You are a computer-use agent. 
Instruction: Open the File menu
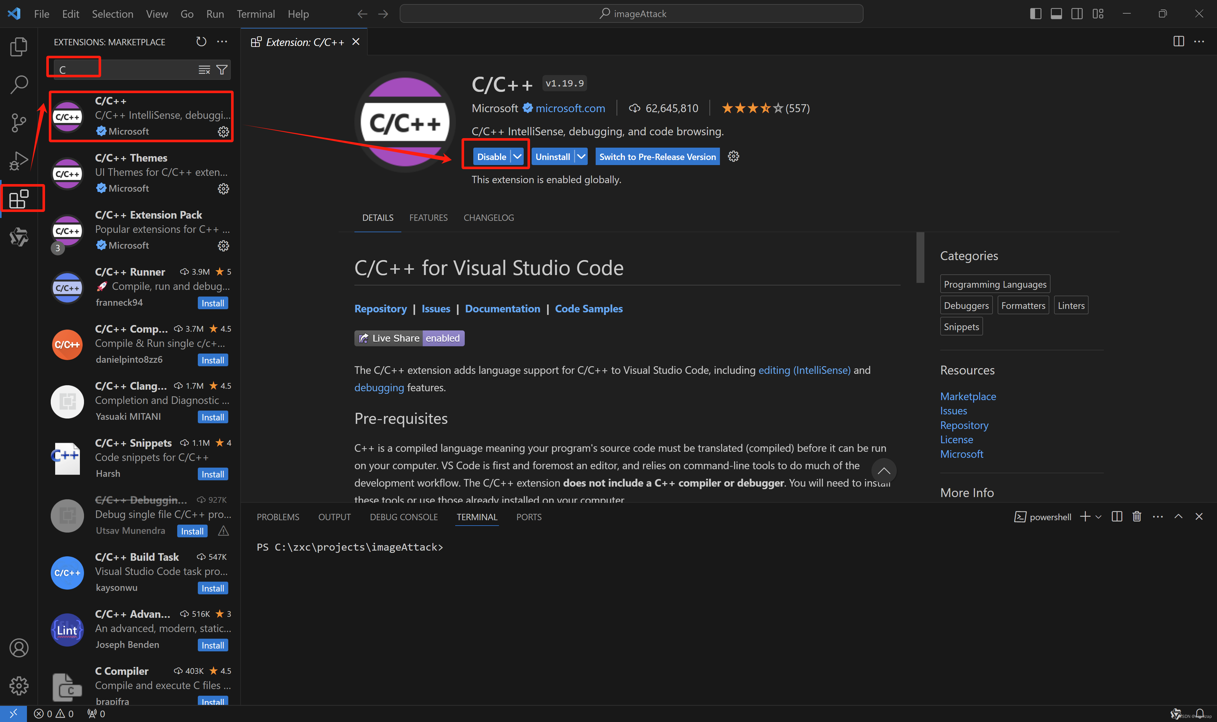click(x=42, y=14)
